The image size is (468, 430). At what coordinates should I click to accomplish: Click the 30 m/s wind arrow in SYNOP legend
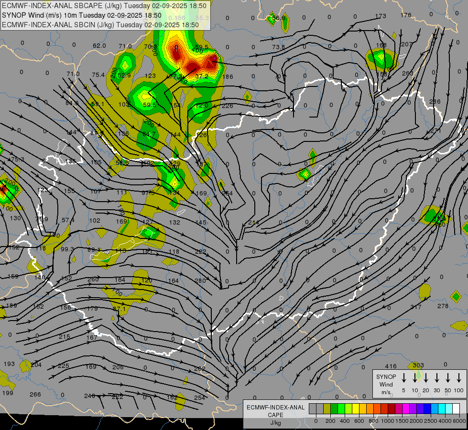(436, 378)
